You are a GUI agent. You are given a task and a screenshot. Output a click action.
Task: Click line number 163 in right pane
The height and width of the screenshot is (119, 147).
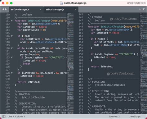coord(81,70)
